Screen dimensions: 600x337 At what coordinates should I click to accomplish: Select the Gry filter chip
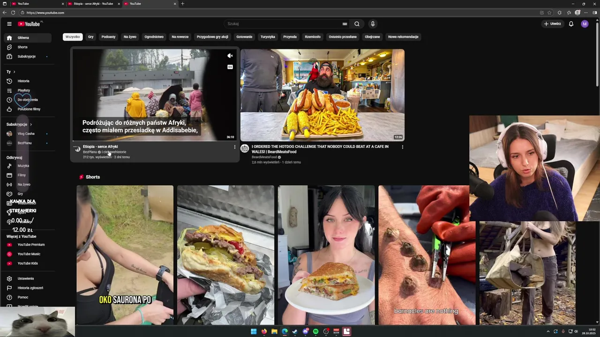click(x=91, y=37)
